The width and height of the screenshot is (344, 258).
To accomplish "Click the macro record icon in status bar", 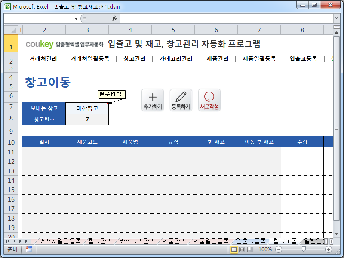I will [29, 249].
